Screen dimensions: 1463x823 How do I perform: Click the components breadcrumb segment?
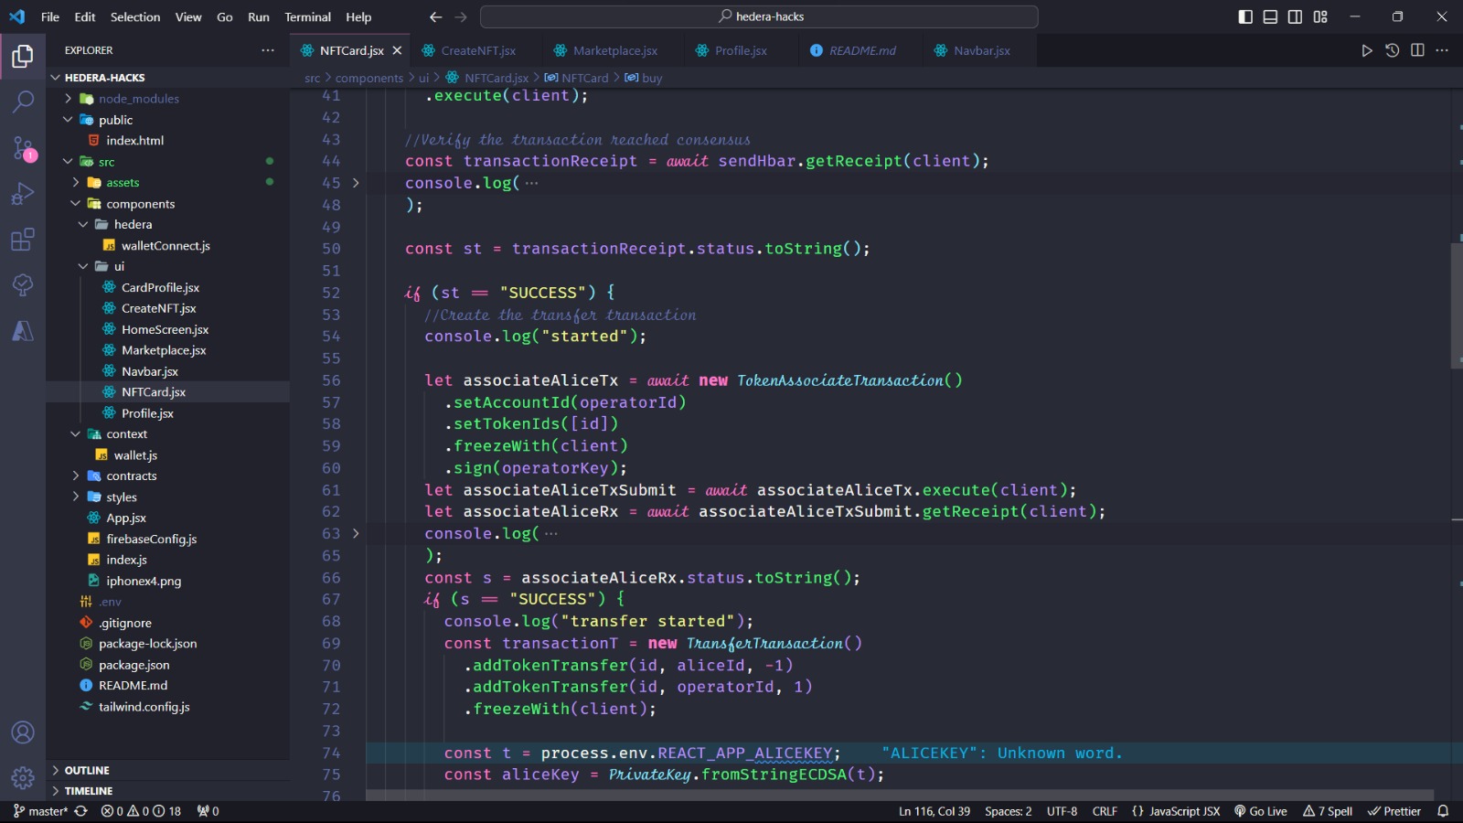coord(369,78)
